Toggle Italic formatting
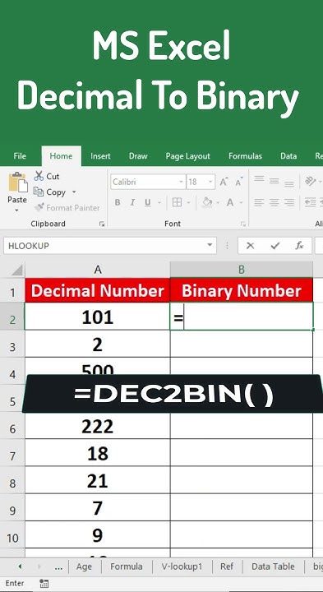The image size is (323, 592). [x=132, y=202]
